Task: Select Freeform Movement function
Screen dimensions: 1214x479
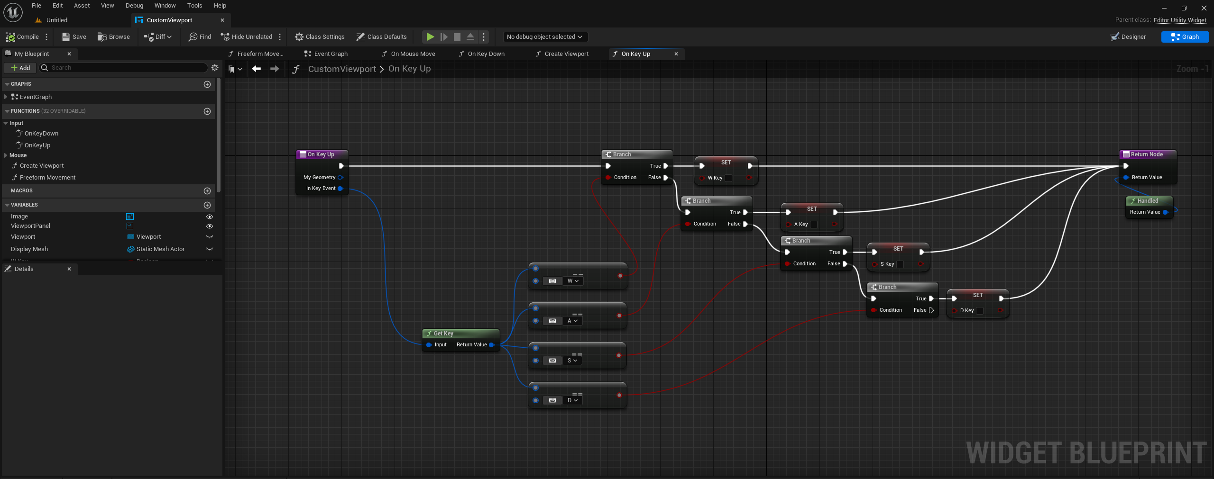Action: 47,178
